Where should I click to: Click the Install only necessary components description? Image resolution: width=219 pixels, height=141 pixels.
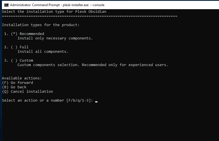point(55,38)
